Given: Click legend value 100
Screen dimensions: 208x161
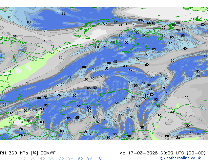Looking at the screenshot, I should pyautogui.click(x=100, y=158).
